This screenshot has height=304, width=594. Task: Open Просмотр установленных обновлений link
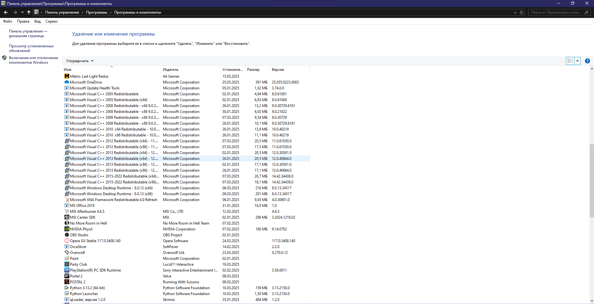coord(31,48)
